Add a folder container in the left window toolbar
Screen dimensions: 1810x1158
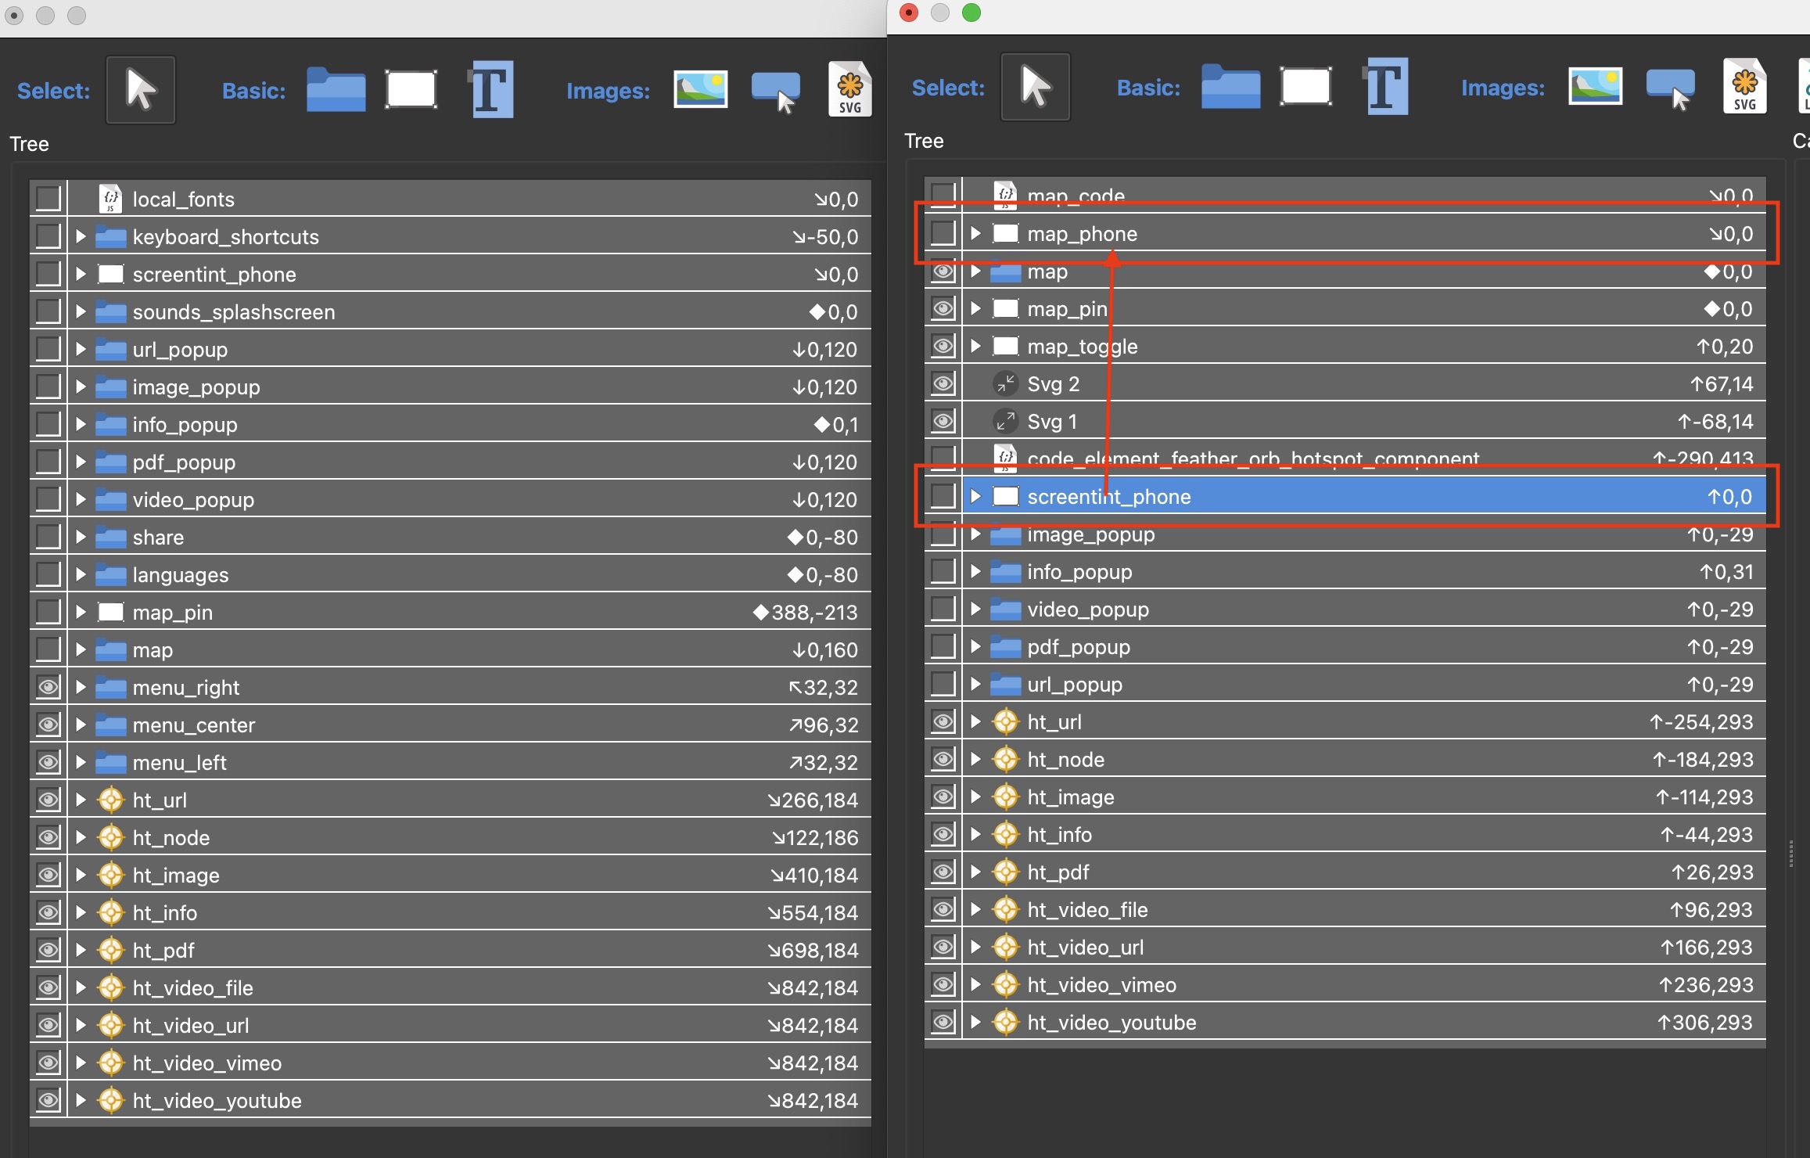point(336,90)
